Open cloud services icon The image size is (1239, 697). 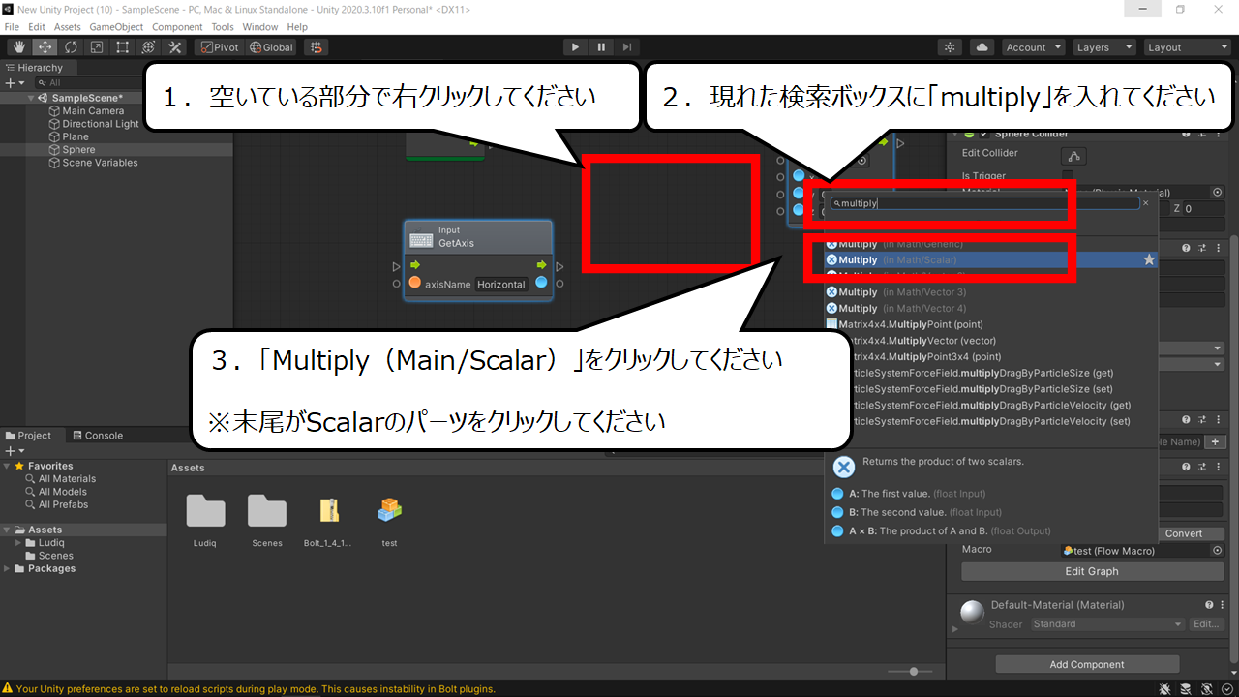pyautogui.click(x=982, y=46)
